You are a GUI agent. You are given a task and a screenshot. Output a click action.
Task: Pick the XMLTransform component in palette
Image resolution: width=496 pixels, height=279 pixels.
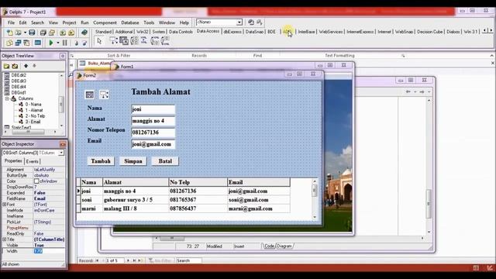(144, 41)
